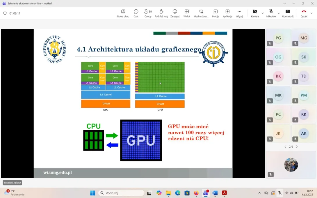
Task: Toggle the Kamera on or off
Action: point(255,13)
